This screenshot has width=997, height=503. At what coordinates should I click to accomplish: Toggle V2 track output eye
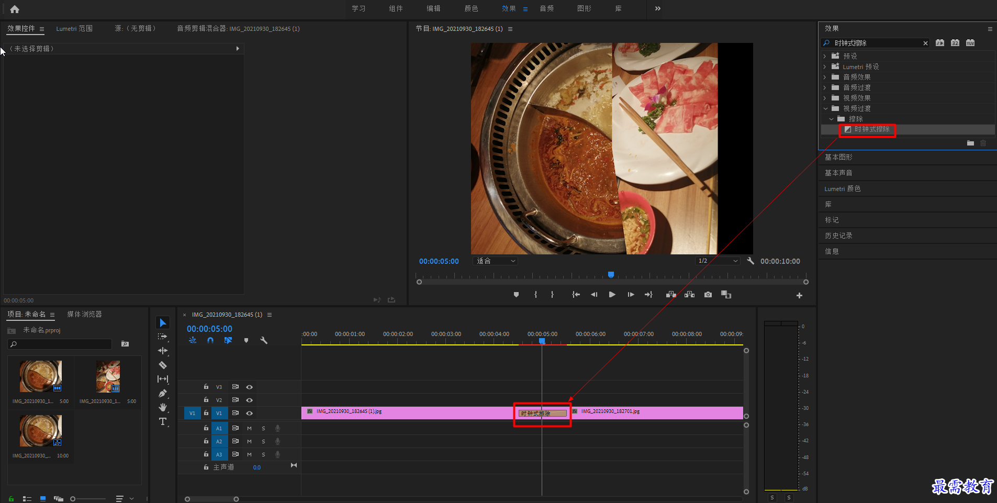point(250,400)
